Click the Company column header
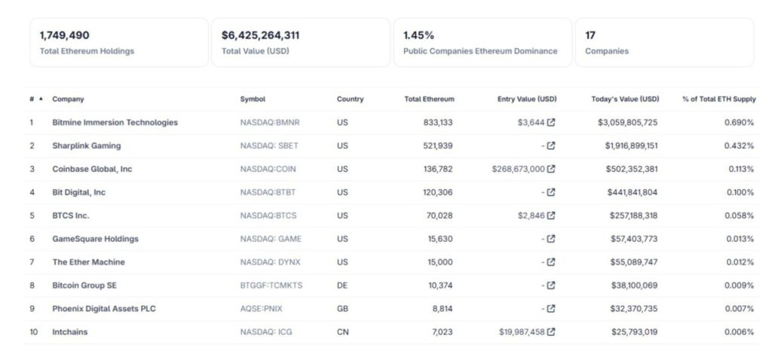Viewport: 772px width, 357px height. tap(68, 99)
